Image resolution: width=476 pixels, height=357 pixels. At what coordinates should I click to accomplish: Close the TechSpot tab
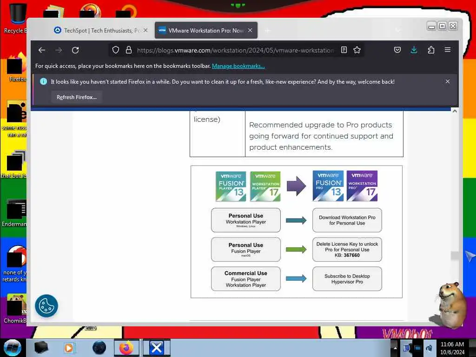pyautogui.click(x=145, y=30)
